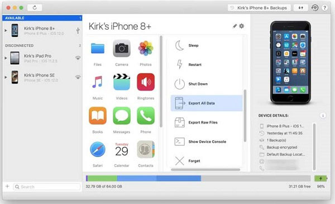Open the Files app icon

coord(98,48)
